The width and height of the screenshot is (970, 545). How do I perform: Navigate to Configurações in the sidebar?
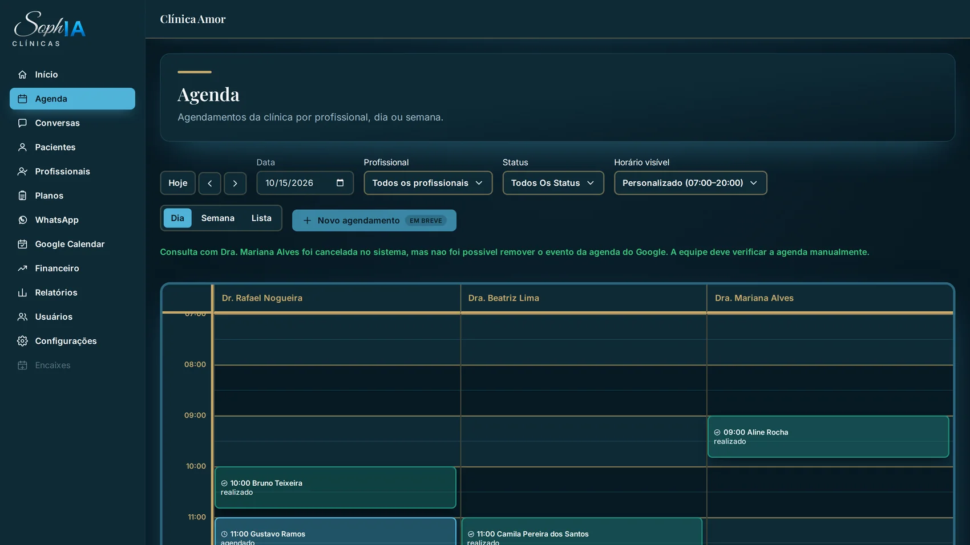pos(72,341)
